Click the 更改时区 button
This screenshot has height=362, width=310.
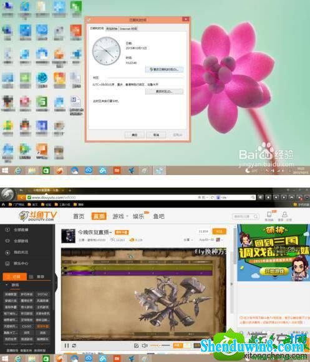164,91
